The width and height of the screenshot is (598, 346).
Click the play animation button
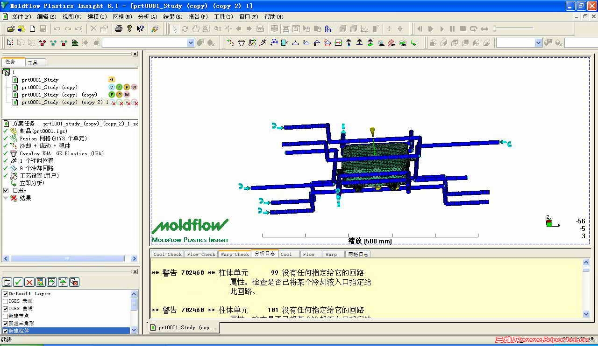point(442,28)
